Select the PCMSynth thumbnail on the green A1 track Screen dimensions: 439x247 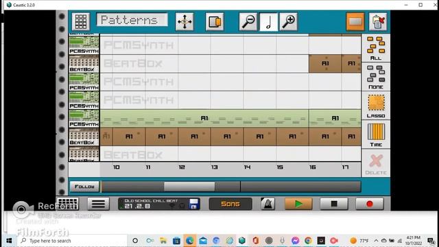click(84, 119)
